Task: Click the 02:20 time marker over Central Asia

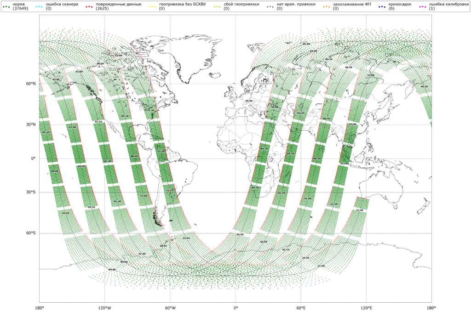Action: [x=301, y=113]
